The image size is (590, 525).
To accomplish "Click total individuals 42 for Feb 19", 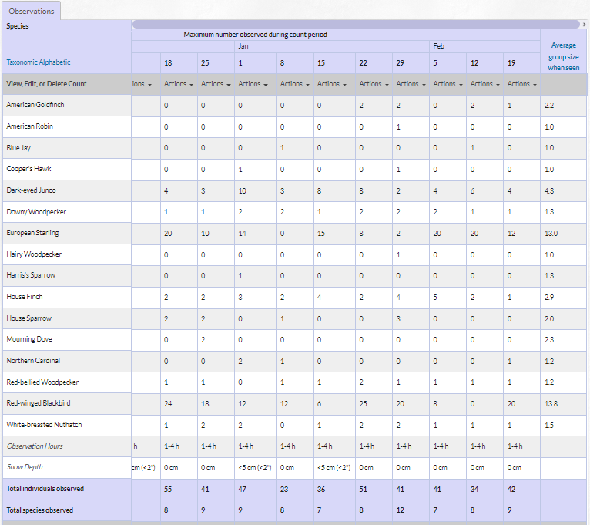I will click(511, 490).
